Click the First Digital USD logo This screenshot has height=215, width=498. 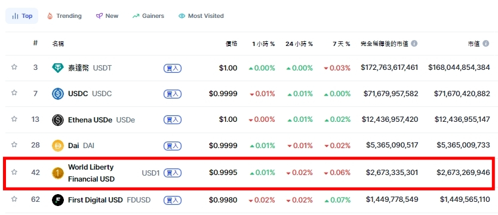[58, 200]
